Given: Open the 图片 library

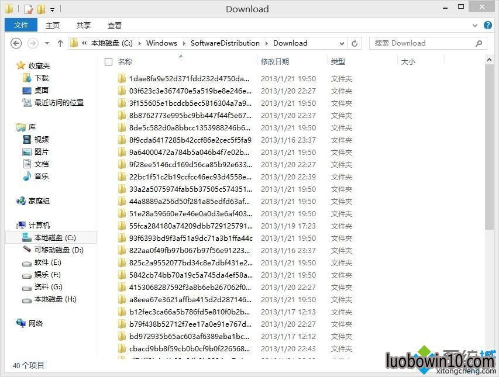Looking at the screenshot, I should coord(42,152).
